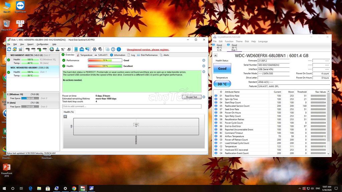Click the camera screenshot icon in Sentinel toolbar

pyautogui.click(x=107, y=49)
